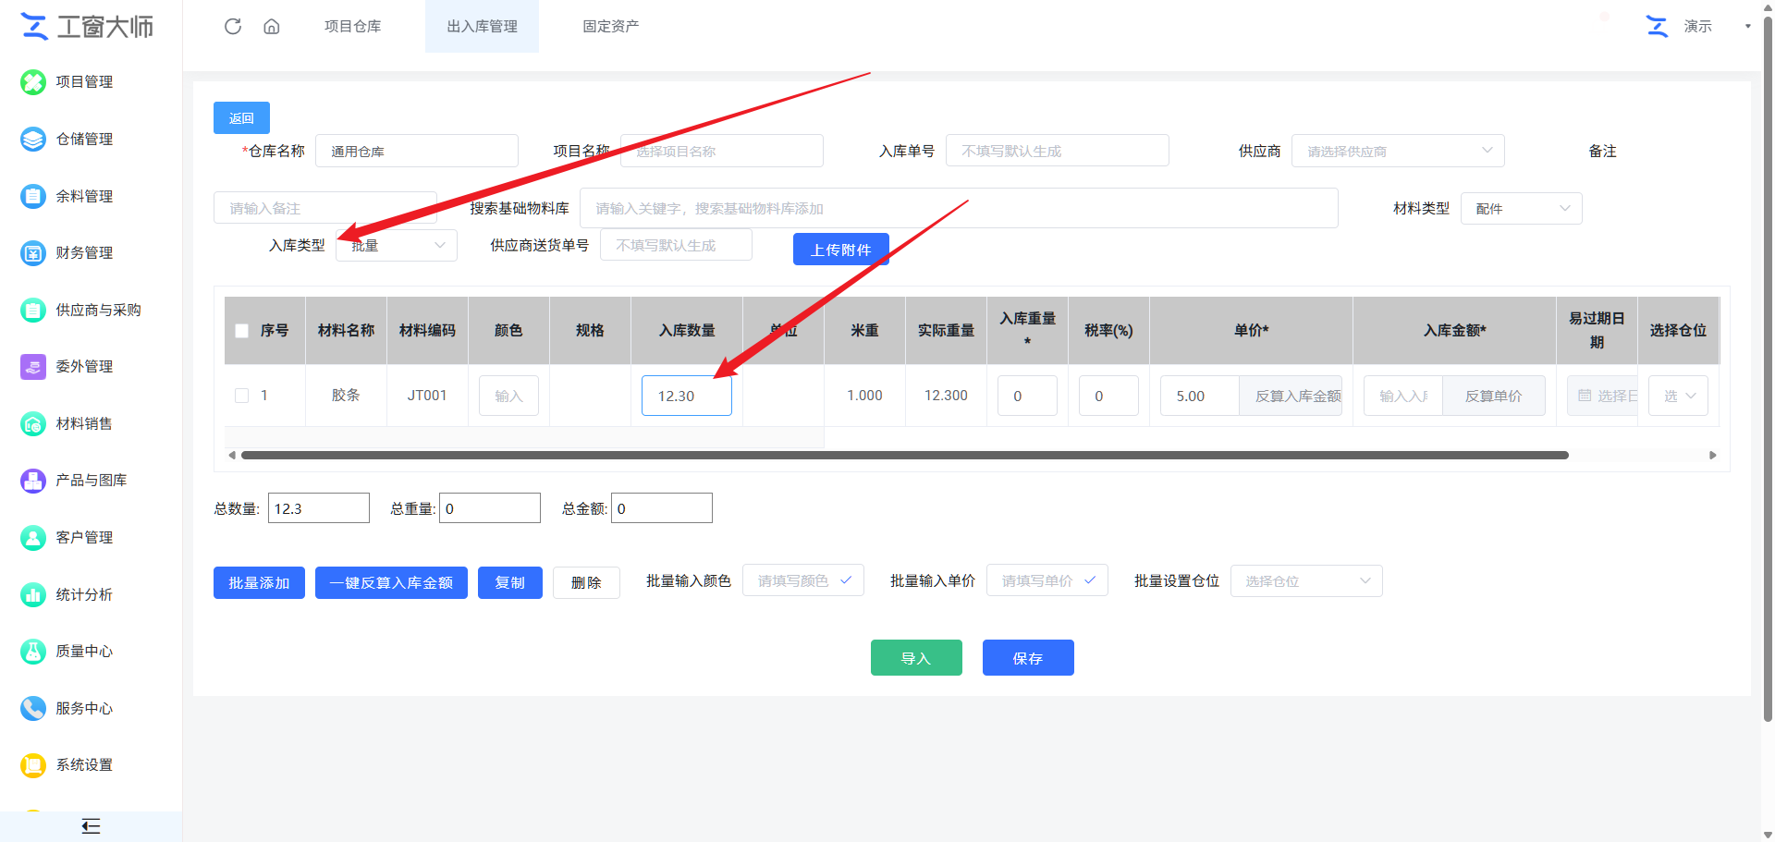
Task: Open the 质量中心 sidebar icon
Action: pyautogui.click(x=33, y=652)
